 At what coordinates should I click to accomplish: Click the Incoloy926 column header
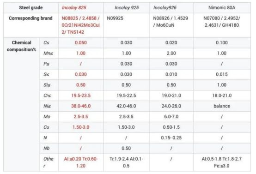pyautogui.click(x=171, y=8)
